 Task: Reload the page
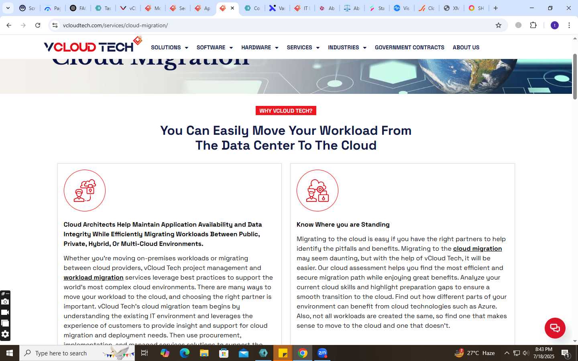[x=38, y=25]
